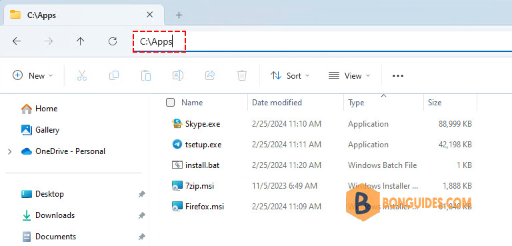The width and height of the screenshot is (512, 246).
Task: Expand the OneDrive - Personal tree node
Action: (10, 151)
